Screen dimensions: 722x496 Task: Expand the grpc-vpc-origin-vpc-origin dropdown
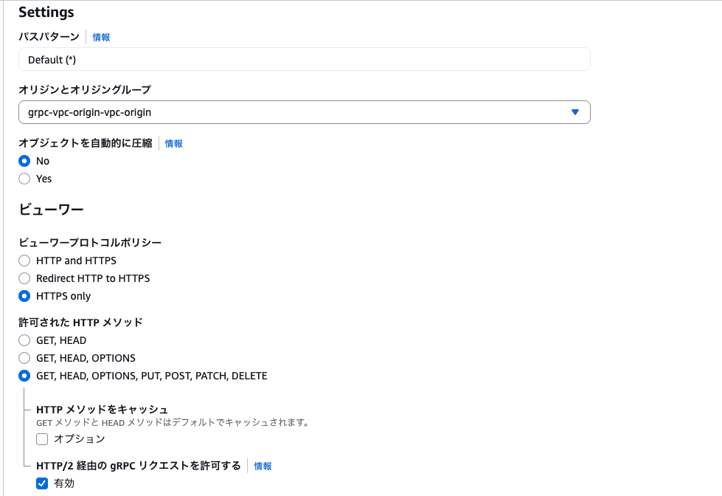[x=304, y=111]
